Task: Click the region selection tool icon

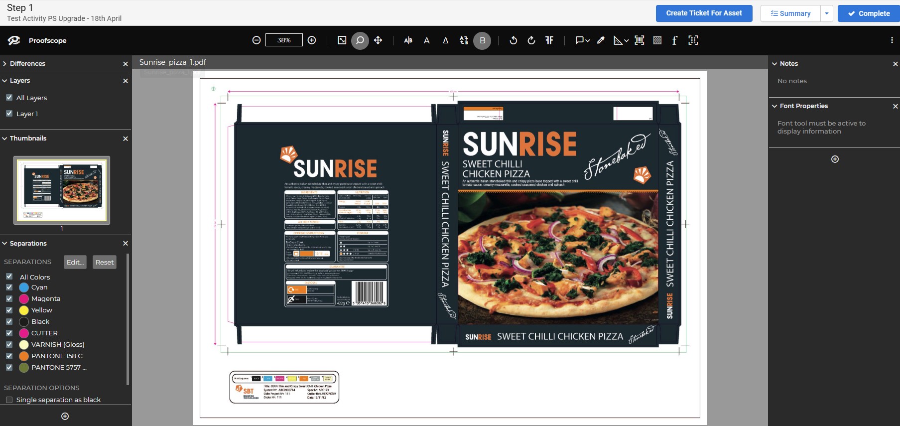Action: [x=693, y=40]
